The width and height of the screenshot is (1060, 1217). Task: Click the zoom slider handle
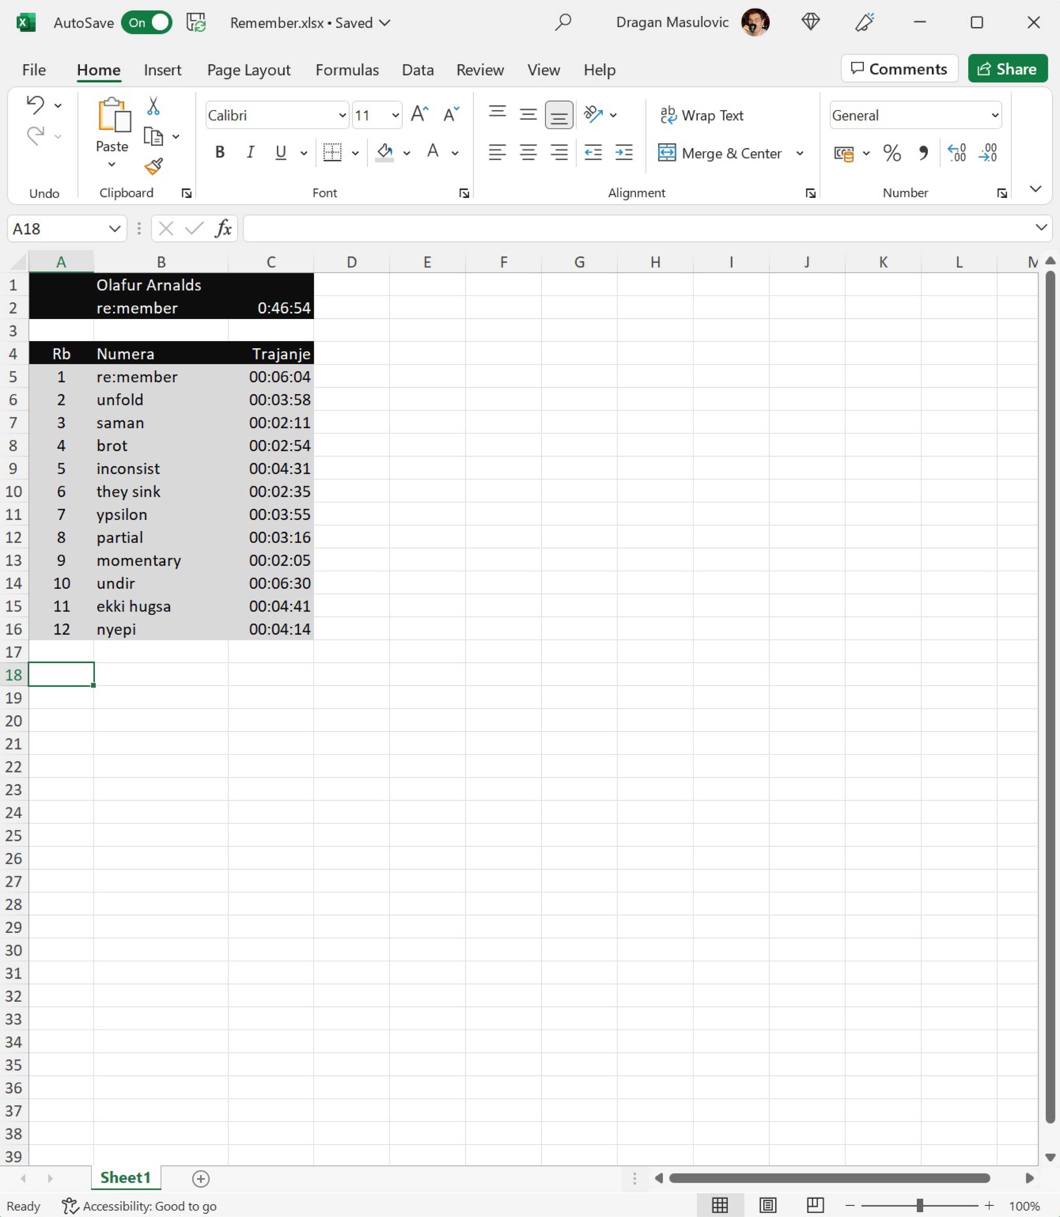coord(919,1205)
